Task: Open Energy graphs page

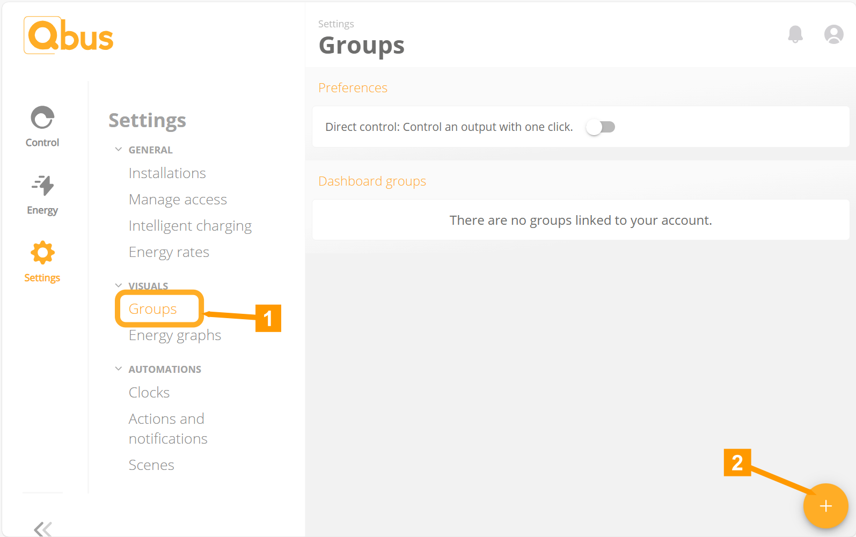Action: click(175, 335)
